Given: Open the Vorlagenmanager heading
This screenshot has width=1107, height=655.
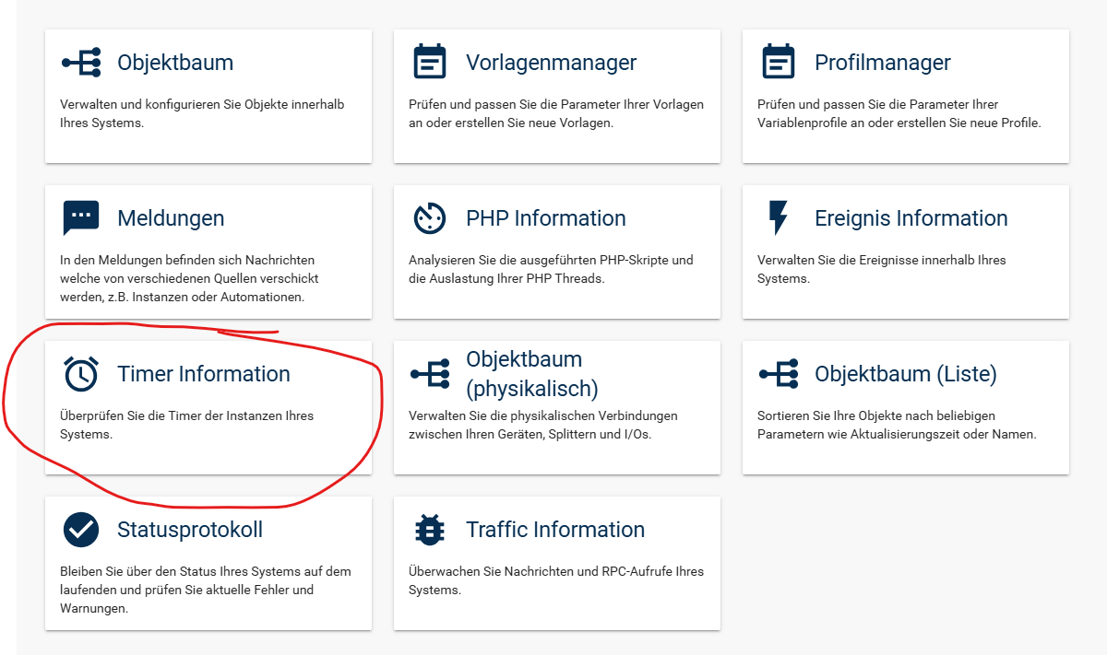Looking at the screenshot, I should click(x=551, y=63).
